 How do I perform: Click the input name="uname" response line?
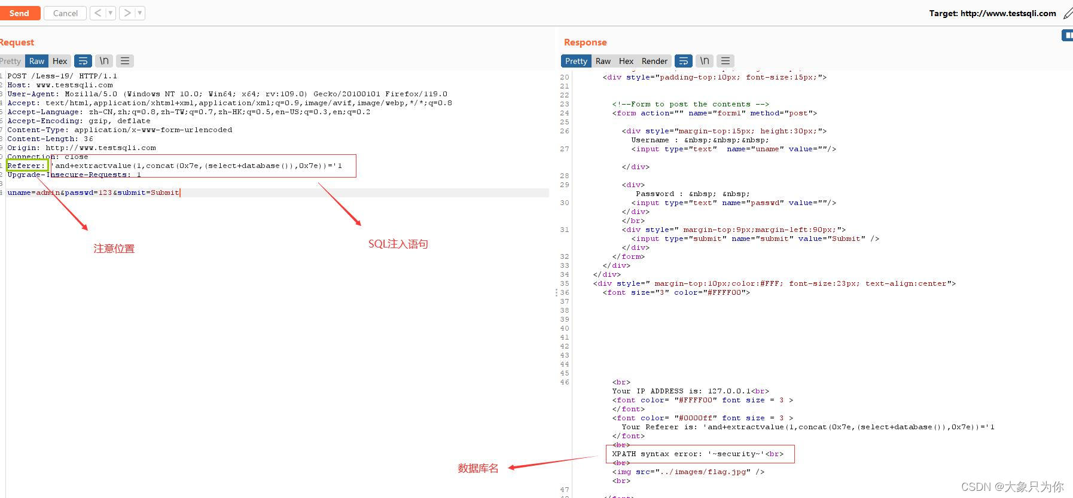(733, 149)
